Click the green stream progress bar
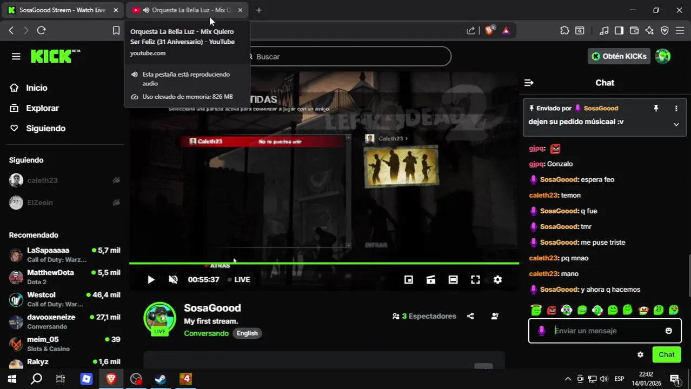This screenshot has height=389, width=691. pyautogui.click(x=324, y=263)
